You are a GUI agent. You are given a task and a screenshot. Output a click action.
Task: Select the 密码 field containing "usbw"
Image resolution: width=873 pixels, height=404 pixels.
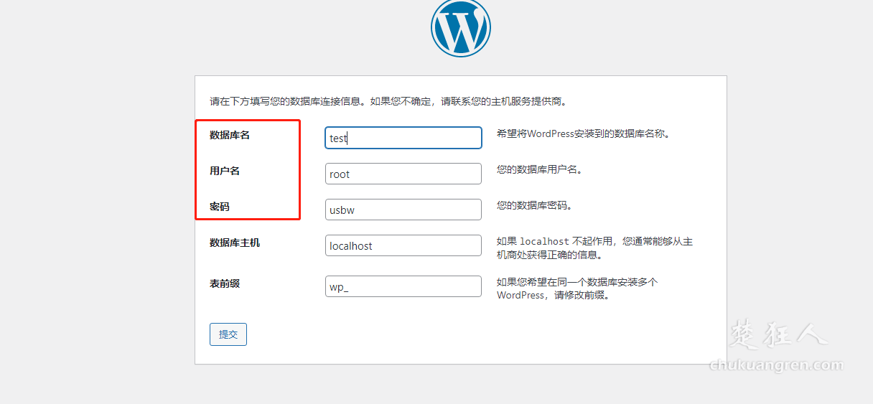[403, 210]
